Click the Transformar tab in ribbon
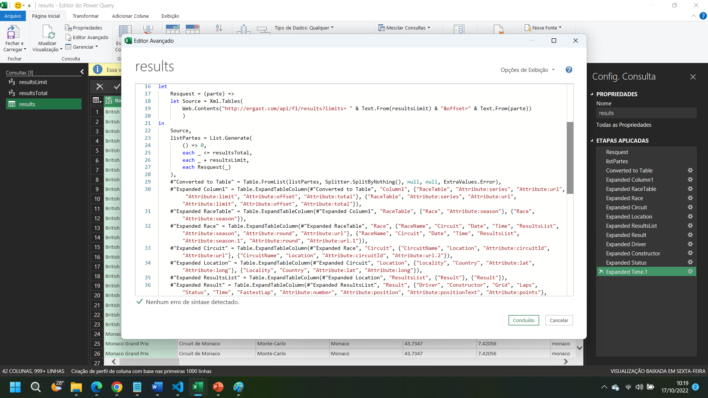Image resolution: width=708 pixels, height=398 pixels. [x=86, y=16]
